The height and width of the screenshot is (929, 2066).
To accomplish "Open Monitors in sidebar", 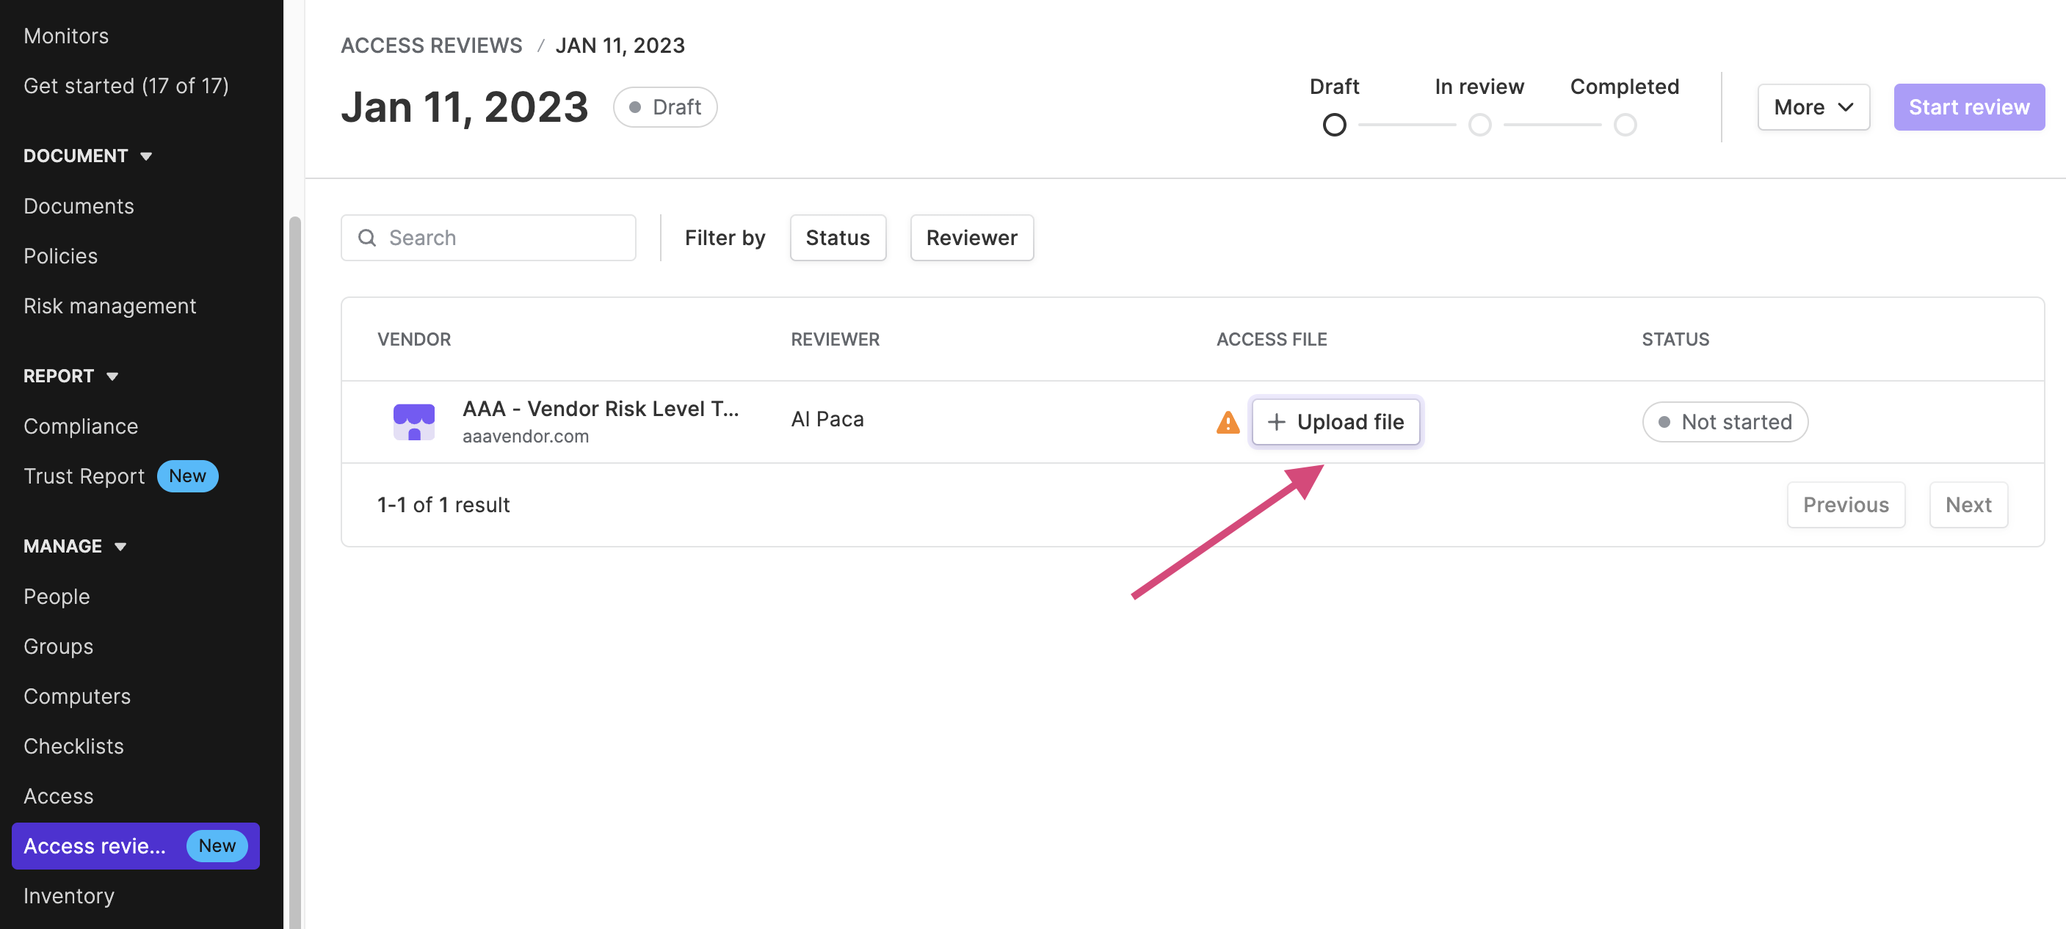I will click(66, 36).
